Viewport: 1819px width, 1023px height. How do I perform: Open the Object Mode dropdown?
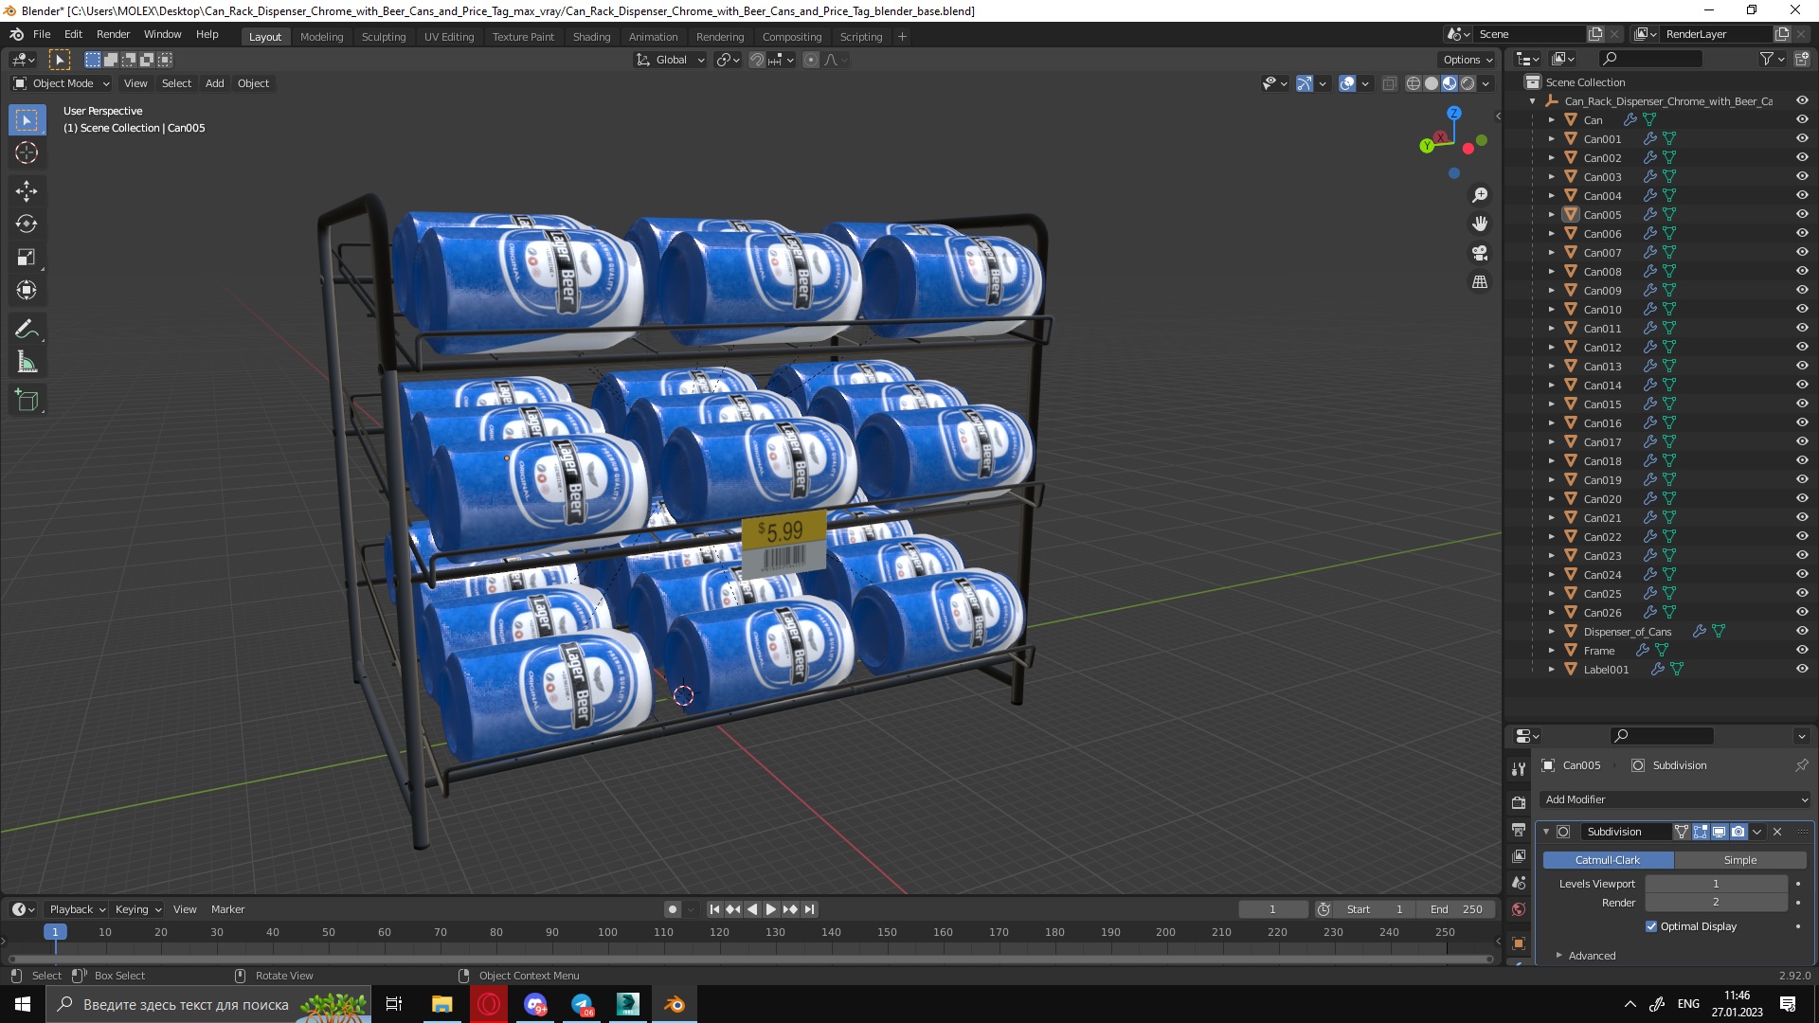62,83
